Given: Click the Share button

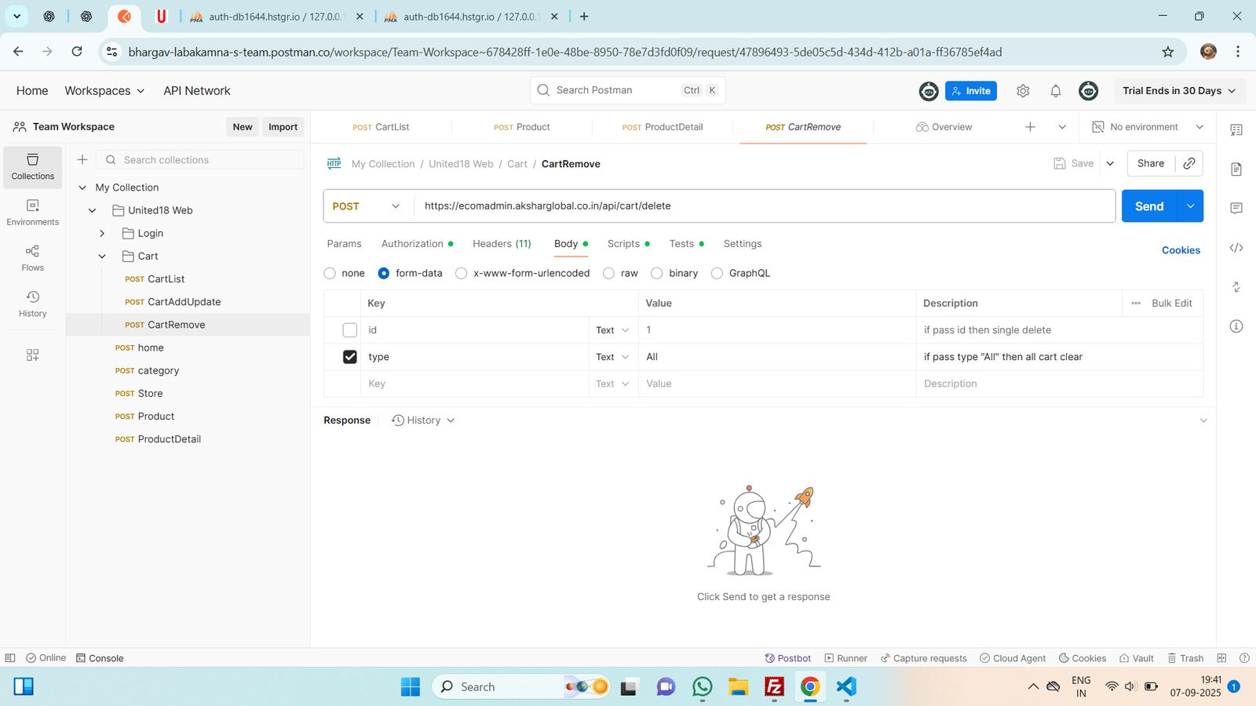Looking at the screenshot, I should 1151,163.
